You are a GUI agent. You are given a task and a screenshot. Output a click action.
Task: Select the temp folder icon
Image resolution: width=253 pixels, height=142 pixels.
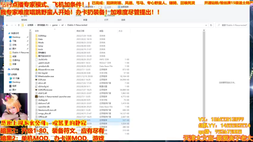36,46
